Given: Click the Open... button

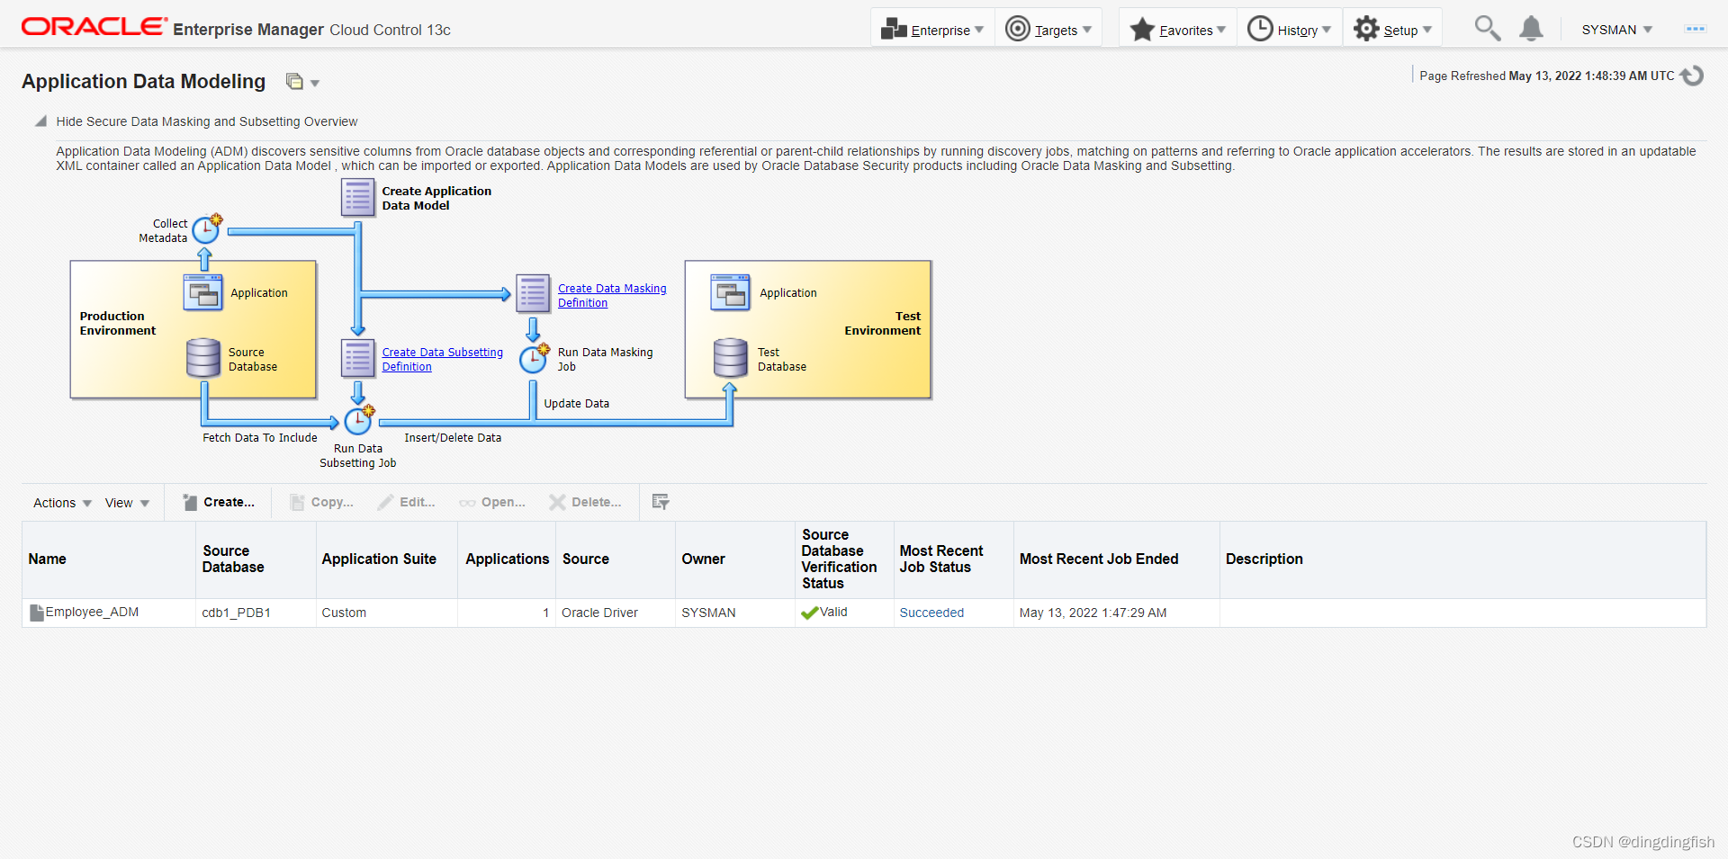Looking at the screenshot, I should [x=492, y=502].
